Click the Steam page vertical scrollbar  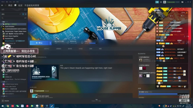pos(192,13)
